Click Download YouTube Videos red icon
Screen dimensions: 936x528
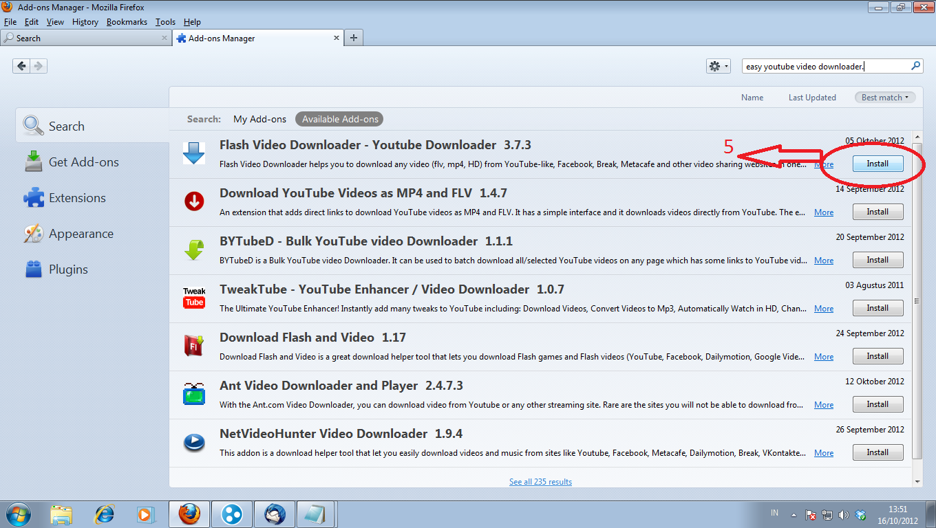pos(194,201)
